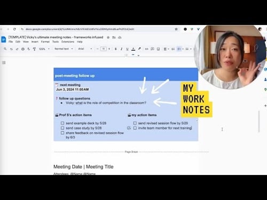Image resolution: width=267 pixels, height=200 pixels.
Task: Open line and paragraph spacing
Action: tap(173, 49)
